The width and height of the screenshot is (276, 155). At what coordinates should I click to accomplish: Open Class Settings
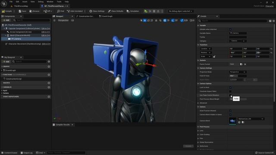[97, 11]
